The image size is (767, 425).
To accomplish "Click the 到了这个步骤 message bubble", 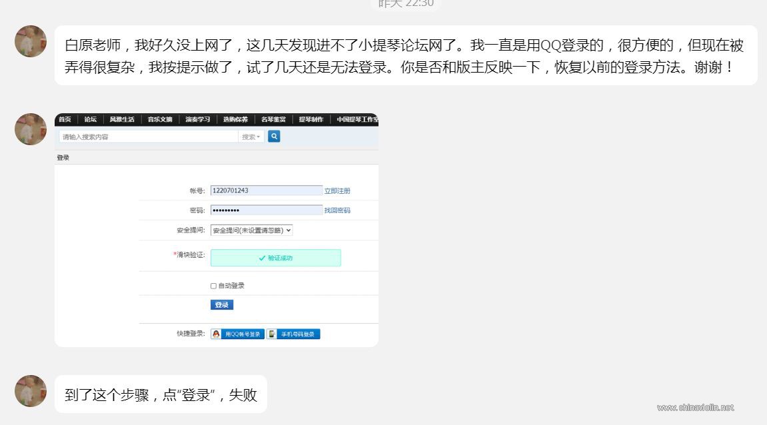I will tap(161, 394).
